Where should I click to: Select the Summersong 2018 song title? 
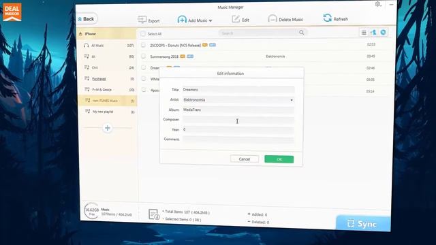coord(164,56)
